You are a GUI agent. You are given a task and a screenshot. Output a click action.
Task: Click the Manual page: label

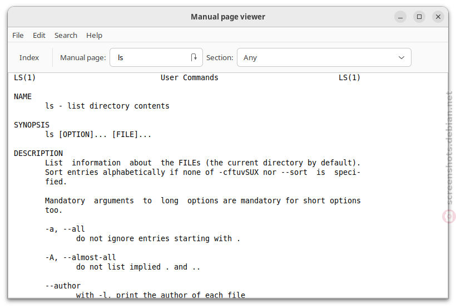[83, 58]
